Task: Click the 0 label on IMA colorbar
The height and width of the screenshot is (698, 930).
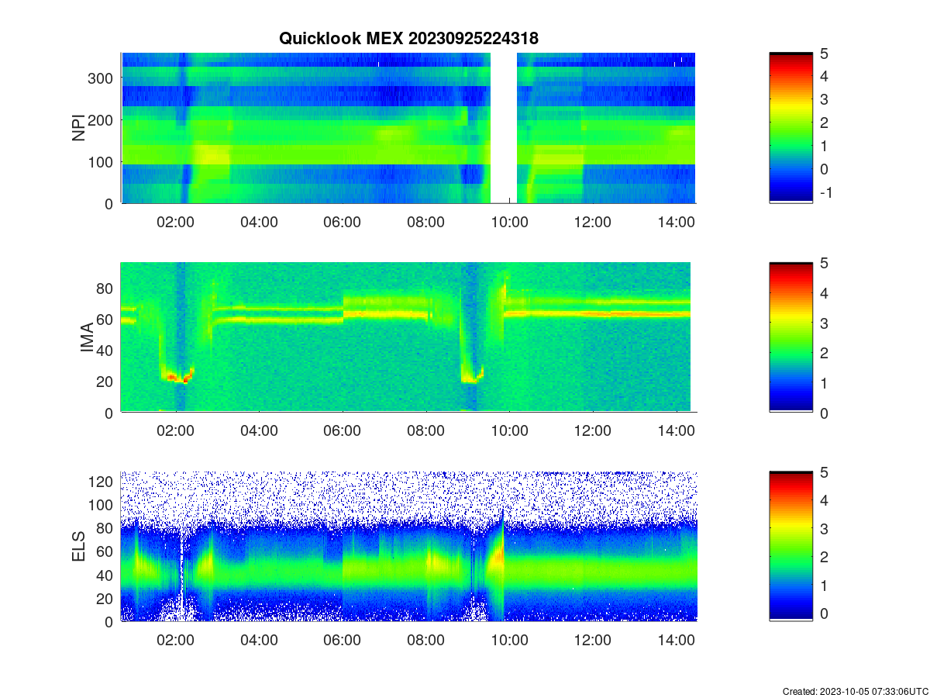Action: (824, 413)
